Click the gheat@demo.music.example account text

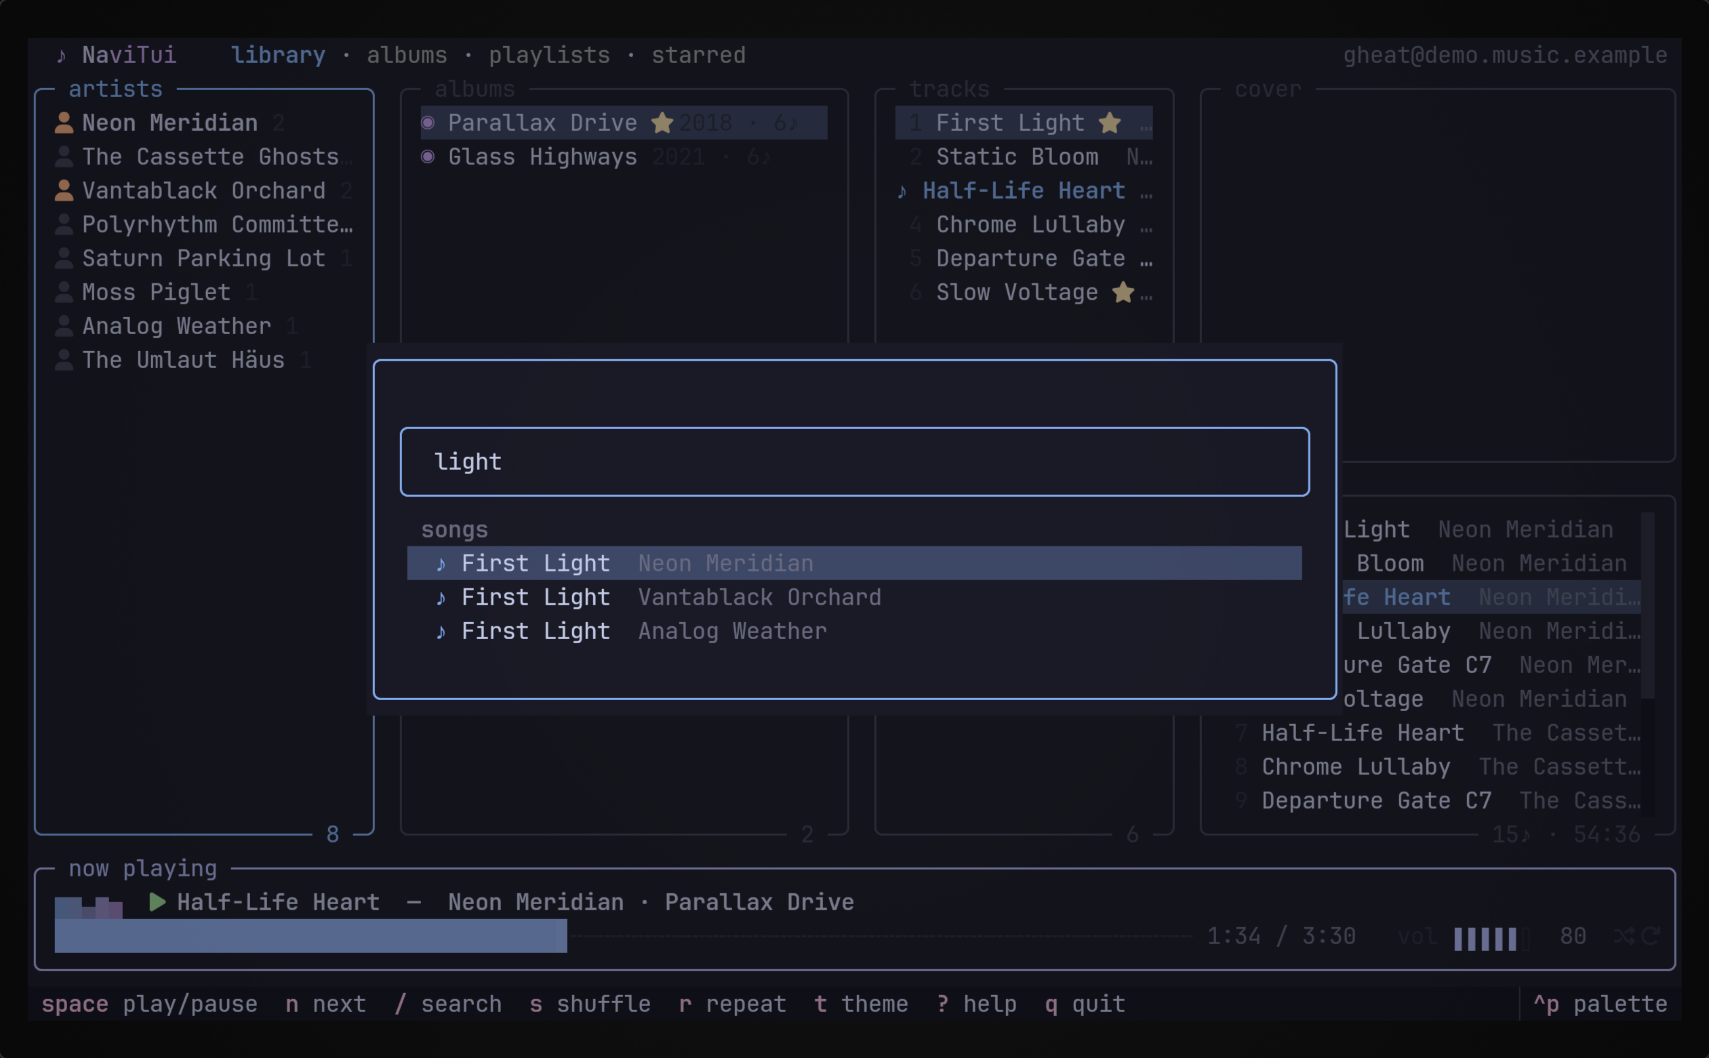tap(1506, 56)
